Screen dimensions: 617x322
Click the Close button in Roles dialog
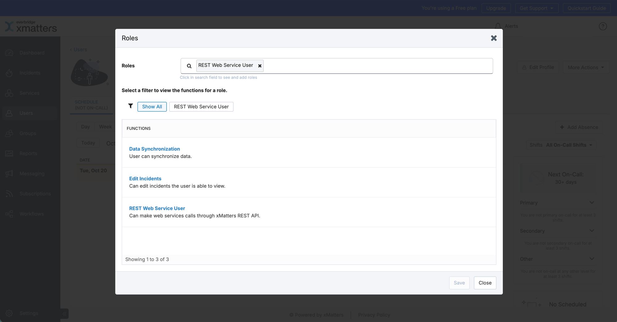[485, 283]
